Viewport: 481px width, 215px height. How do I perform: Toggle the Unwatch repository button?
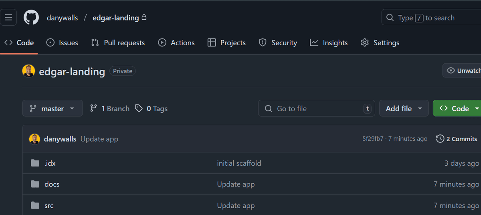[463, 71]
